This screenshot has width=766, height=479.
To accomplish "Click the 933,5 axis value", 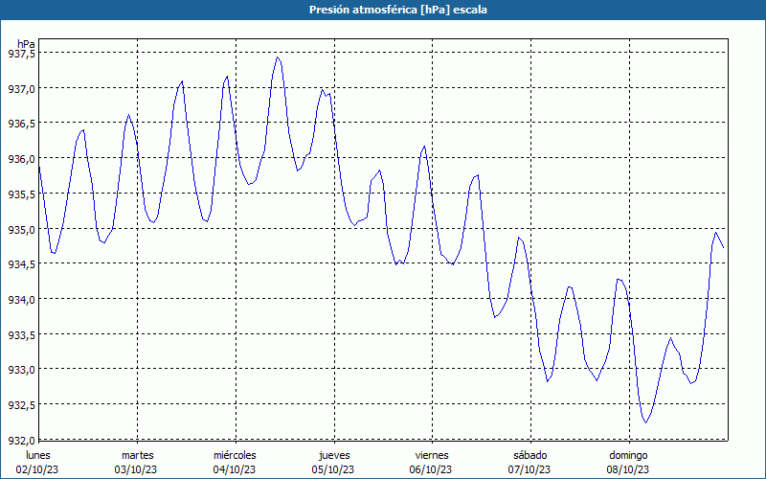I will (x=22, y=334).
